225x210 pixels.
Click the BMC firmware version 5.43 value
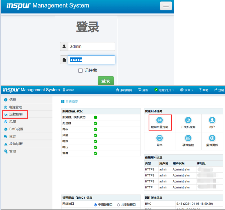[194, 204]
